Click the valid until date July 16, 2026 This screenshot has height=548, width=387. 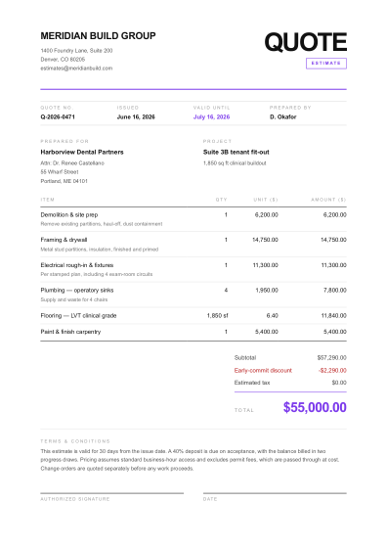(x=211, y=116)
